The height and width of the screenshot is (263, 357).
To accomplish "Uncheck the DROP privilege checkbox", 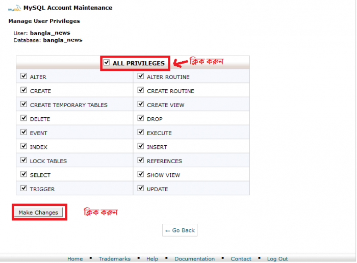I will pos(141,118).
